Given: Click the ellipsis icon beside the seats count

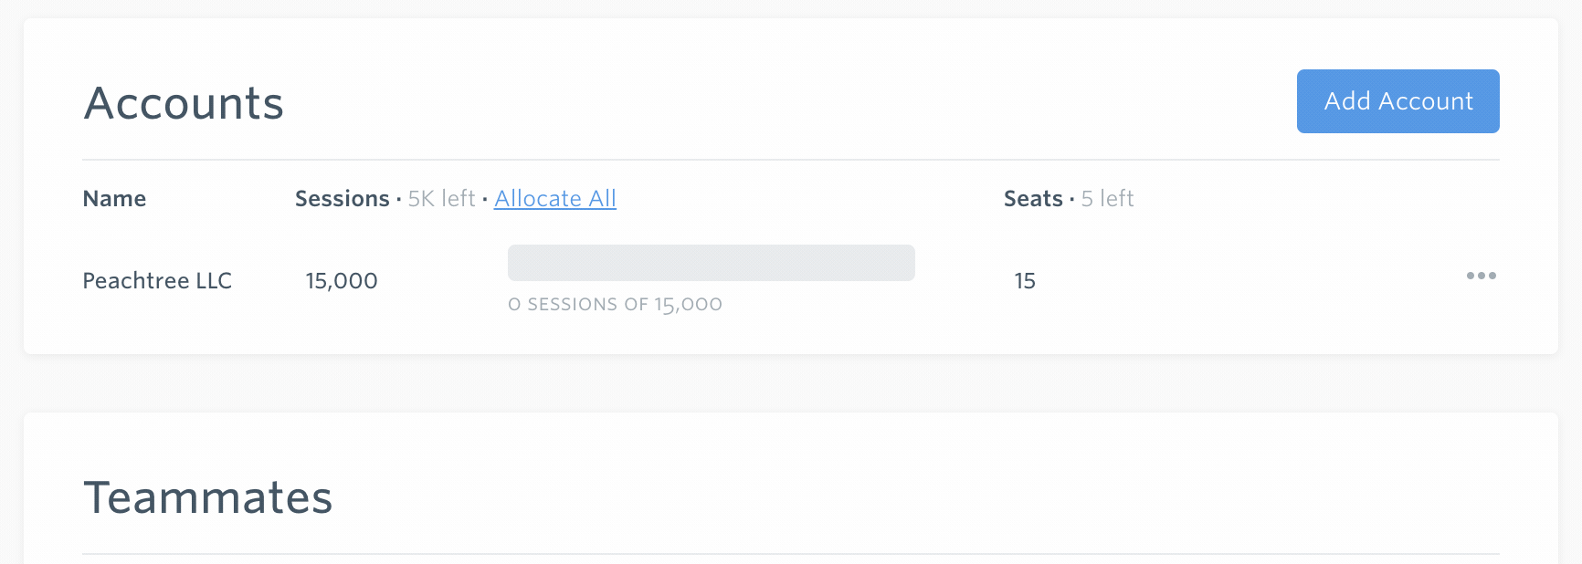Looking at the screenshot, I should click(1482, 277).
